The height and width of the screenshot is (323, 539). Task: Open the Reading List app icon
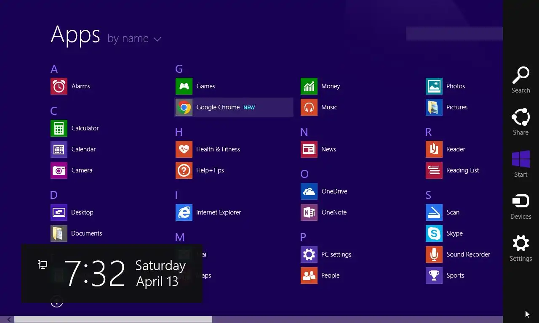434,170
